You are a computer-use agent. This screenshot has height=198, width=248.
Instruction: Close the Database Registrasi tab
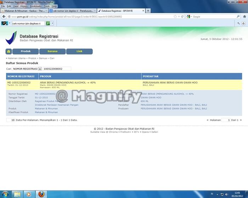(143, 11)
